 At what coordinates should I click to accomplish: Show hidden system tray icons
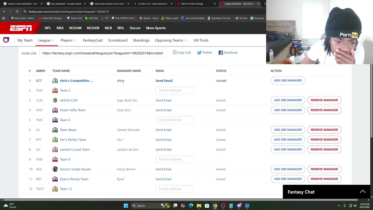tap(339, 206)
